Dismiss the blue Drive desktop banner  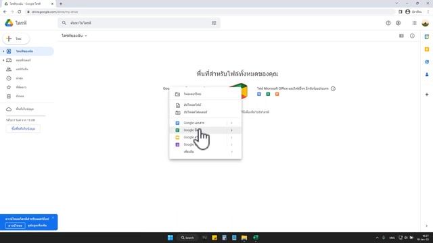tap(53, 218)
